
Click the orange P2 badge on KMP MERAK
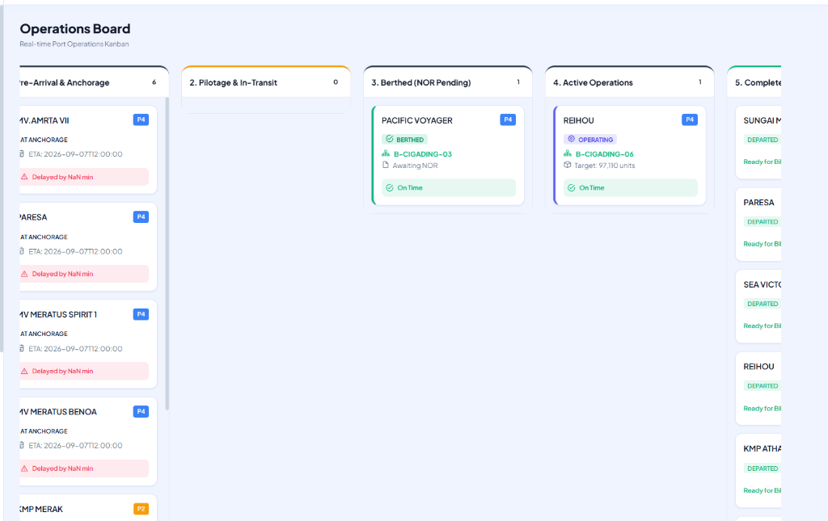[141, 509]
